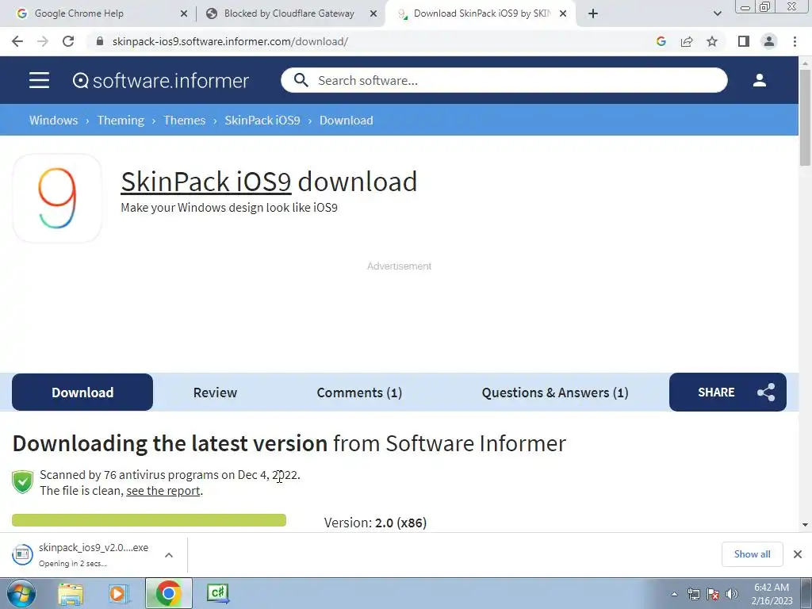Click the Version: 2.0 (x86) text
Screen dimensions: 812x609
tap(375, 523)
